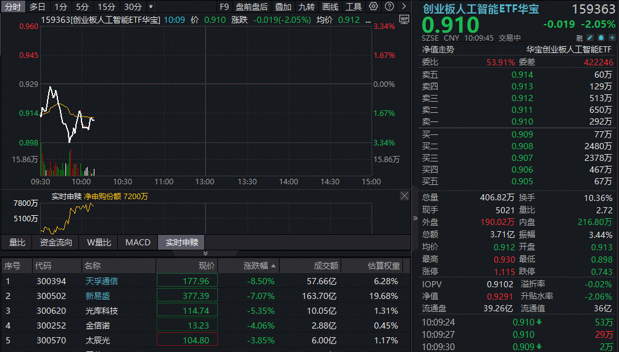Click 净值走势 label in quote panel
Viewport: 619px width, 352px height.
click(438, 49)
